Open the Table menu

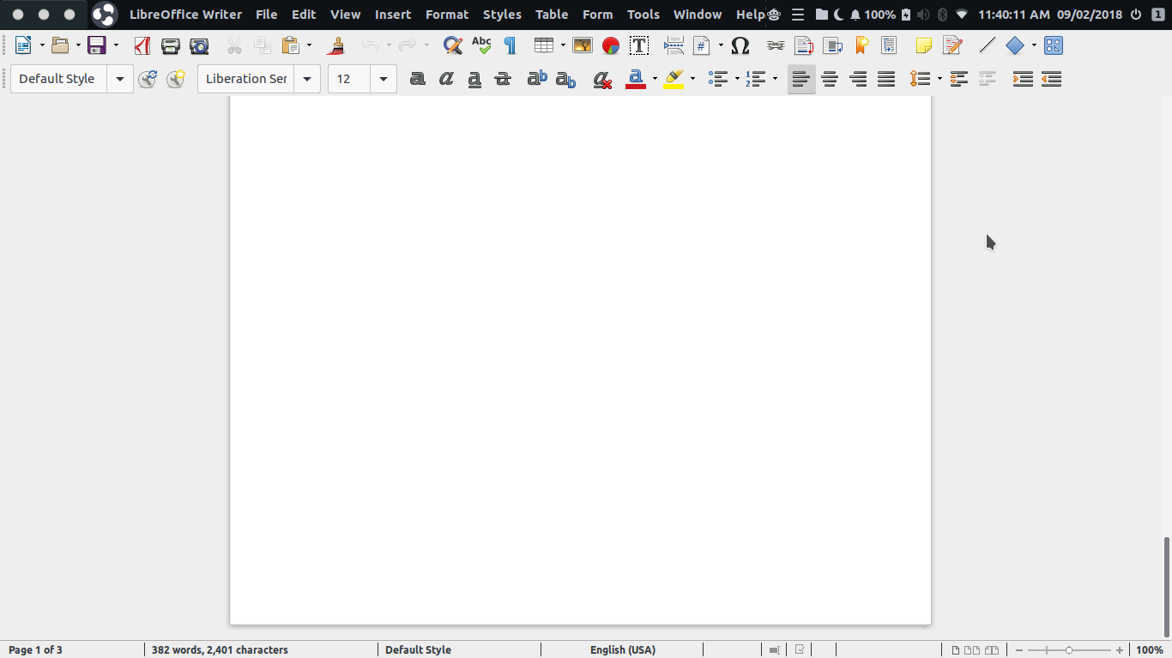tap(552, 14)
